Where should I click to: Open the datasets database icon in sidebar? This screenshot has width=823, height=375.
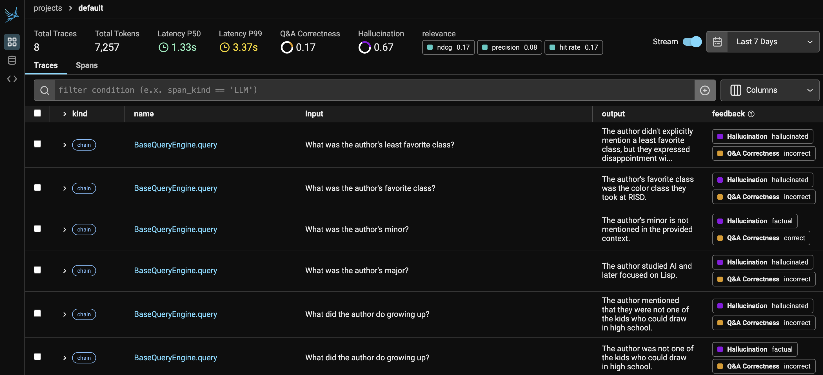12,60
